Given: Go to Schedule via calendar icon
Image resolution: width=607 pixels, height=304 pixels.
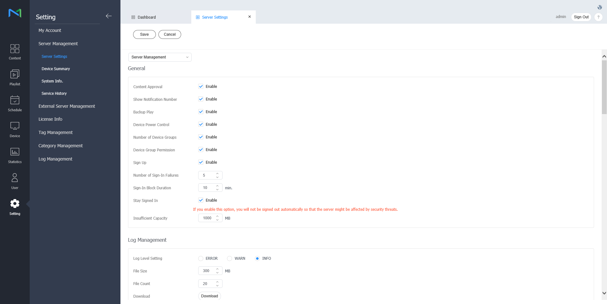Looking at the screenshot, I should [15, 100].
